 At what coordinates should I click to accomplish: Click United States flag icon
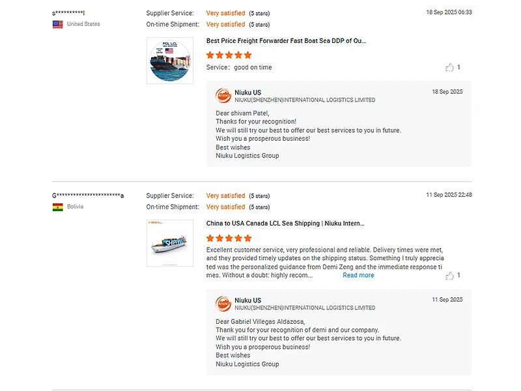pos(58,24)
